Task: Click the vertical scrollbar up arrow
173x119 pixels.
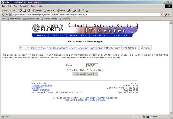Action: pos(171,23)
